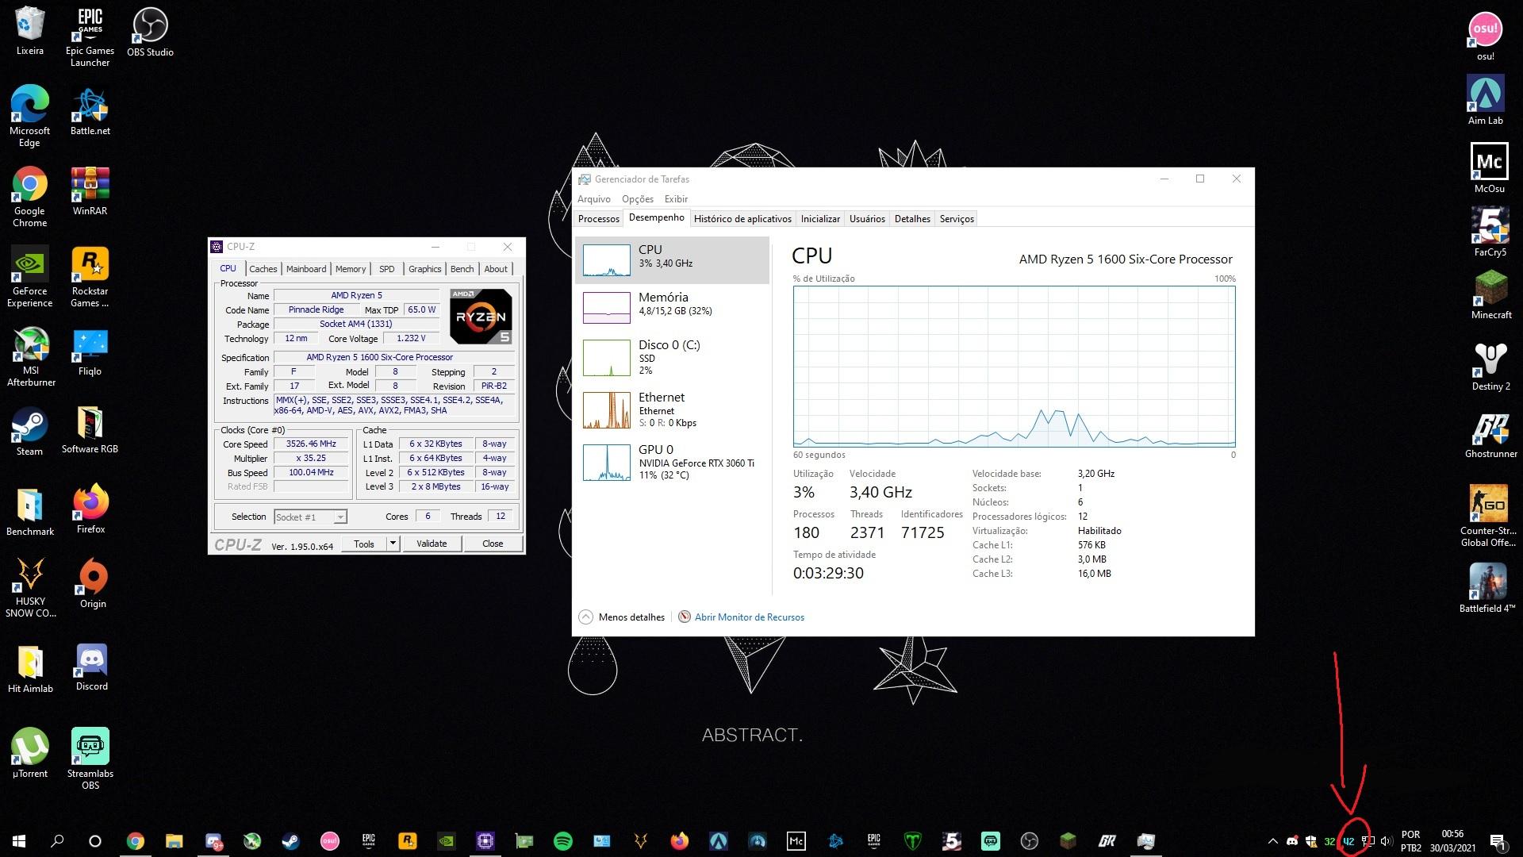
Task: Show hidden system tray icons chevron
Action: tap(1272, 841)
